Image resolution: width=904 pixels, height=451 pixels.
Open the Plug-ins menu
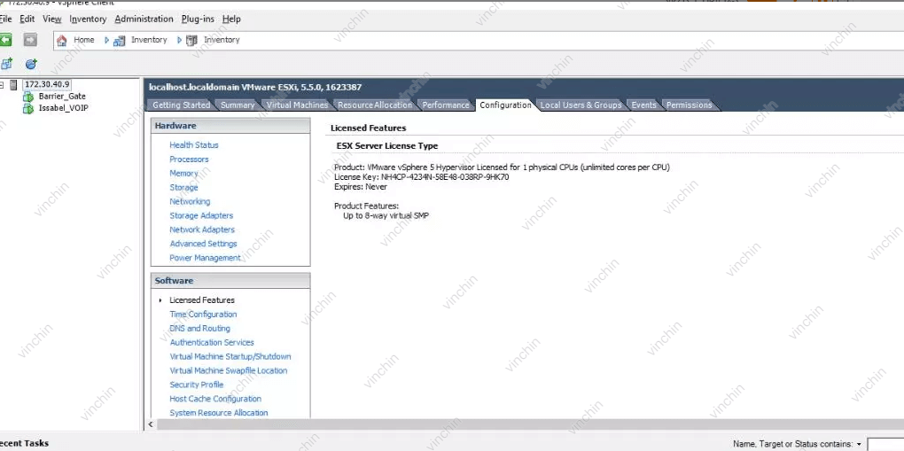tap(198, 19)
